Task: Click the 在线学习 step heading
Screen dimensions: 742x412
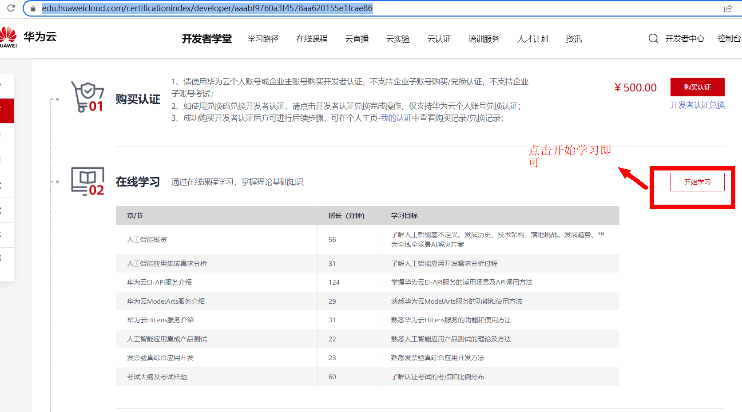Action: [138, 182]
